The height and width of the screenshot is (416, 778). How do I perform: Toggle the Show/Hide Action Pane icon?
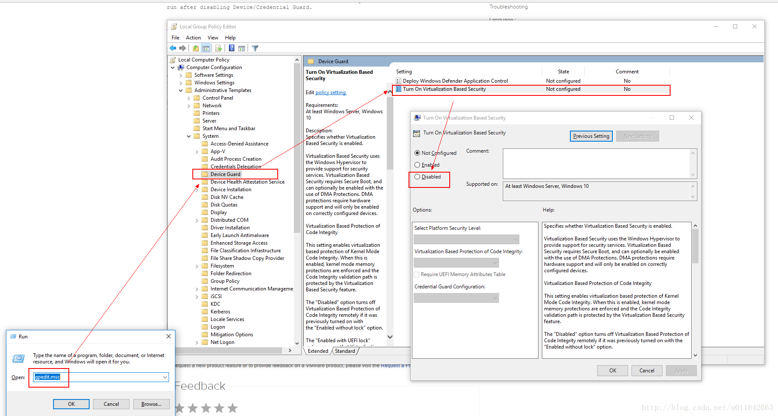242,48
